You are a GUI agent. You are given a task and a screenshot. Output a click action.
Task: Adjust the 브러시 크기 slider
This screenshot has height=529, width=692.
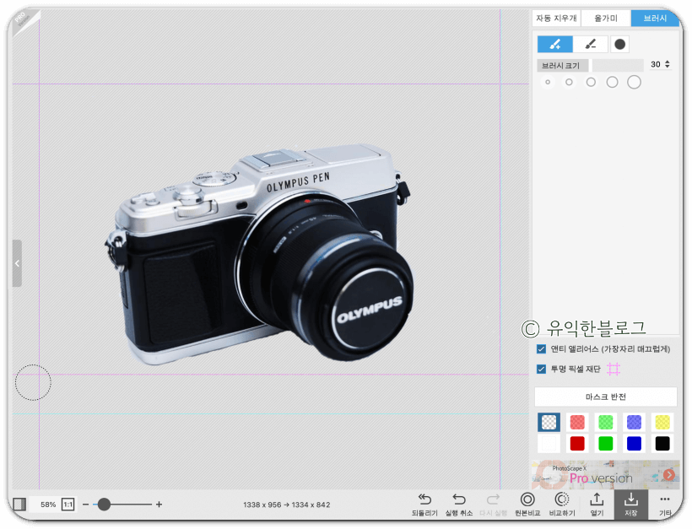pos(618,65)
